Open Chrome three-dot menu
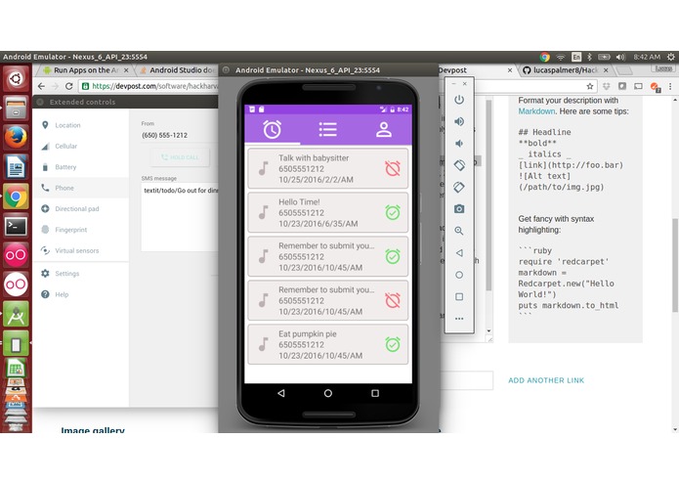The image size is (679, 483). click(670, 86)
